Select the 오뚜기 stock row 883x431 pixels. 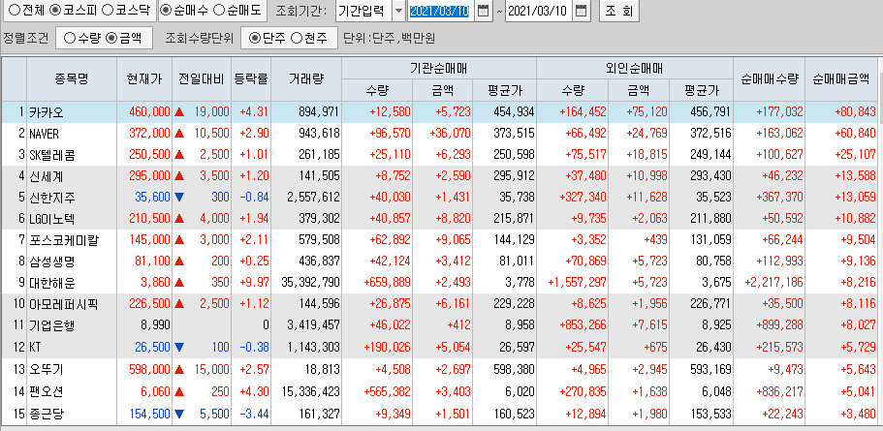point(439,369)
